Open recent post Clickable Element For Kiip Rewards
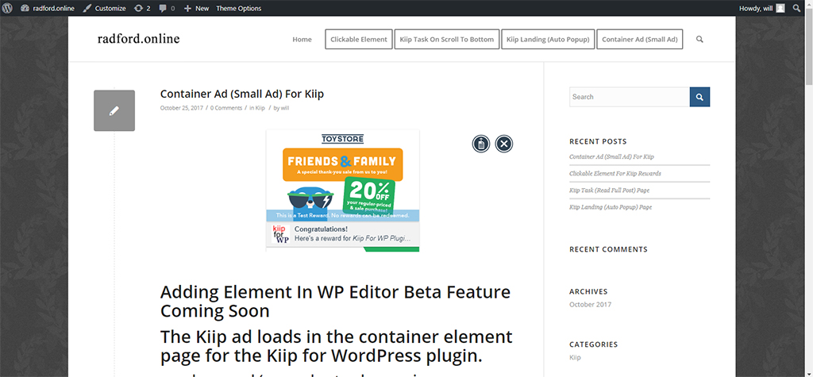The height and width of the screenshot is (377, 813). point(615,173)
